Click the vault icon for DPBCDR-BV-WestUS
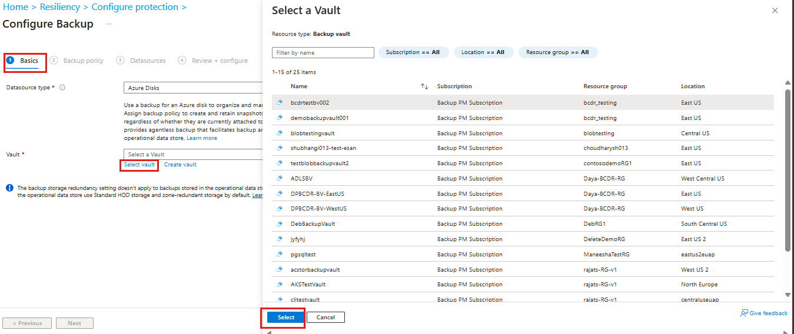This screenshot has height=334, width=794. coord(280,209)
